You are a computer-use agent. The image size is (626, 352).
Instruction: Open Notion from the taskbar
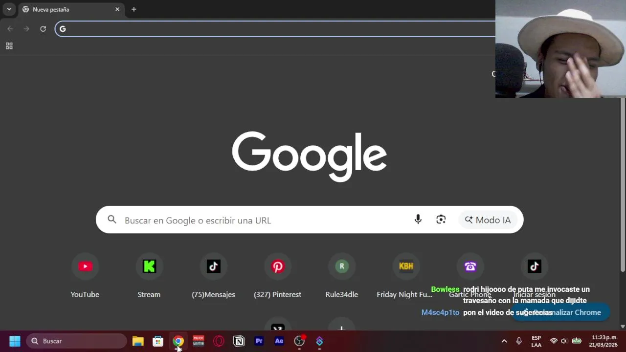click(239, 341)
